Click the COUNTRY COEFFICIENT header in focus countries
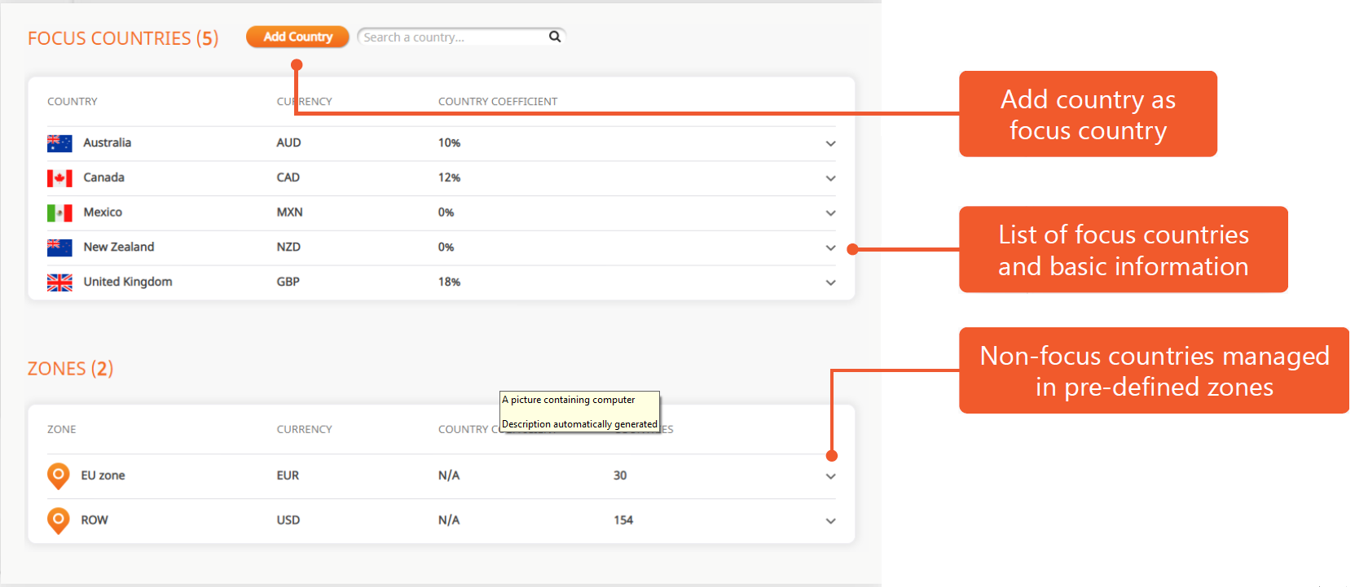The width and height of the screenshot is (1355, 587). click(x=498, y=102)
